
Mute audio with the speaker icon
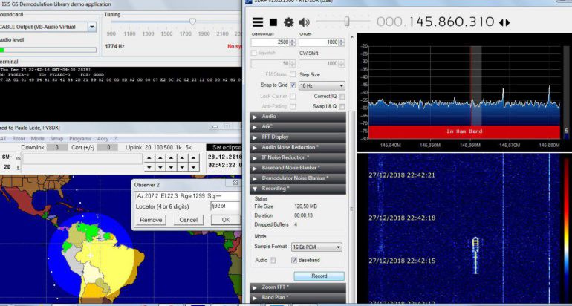pyautogui.click(x=305, y=22)
